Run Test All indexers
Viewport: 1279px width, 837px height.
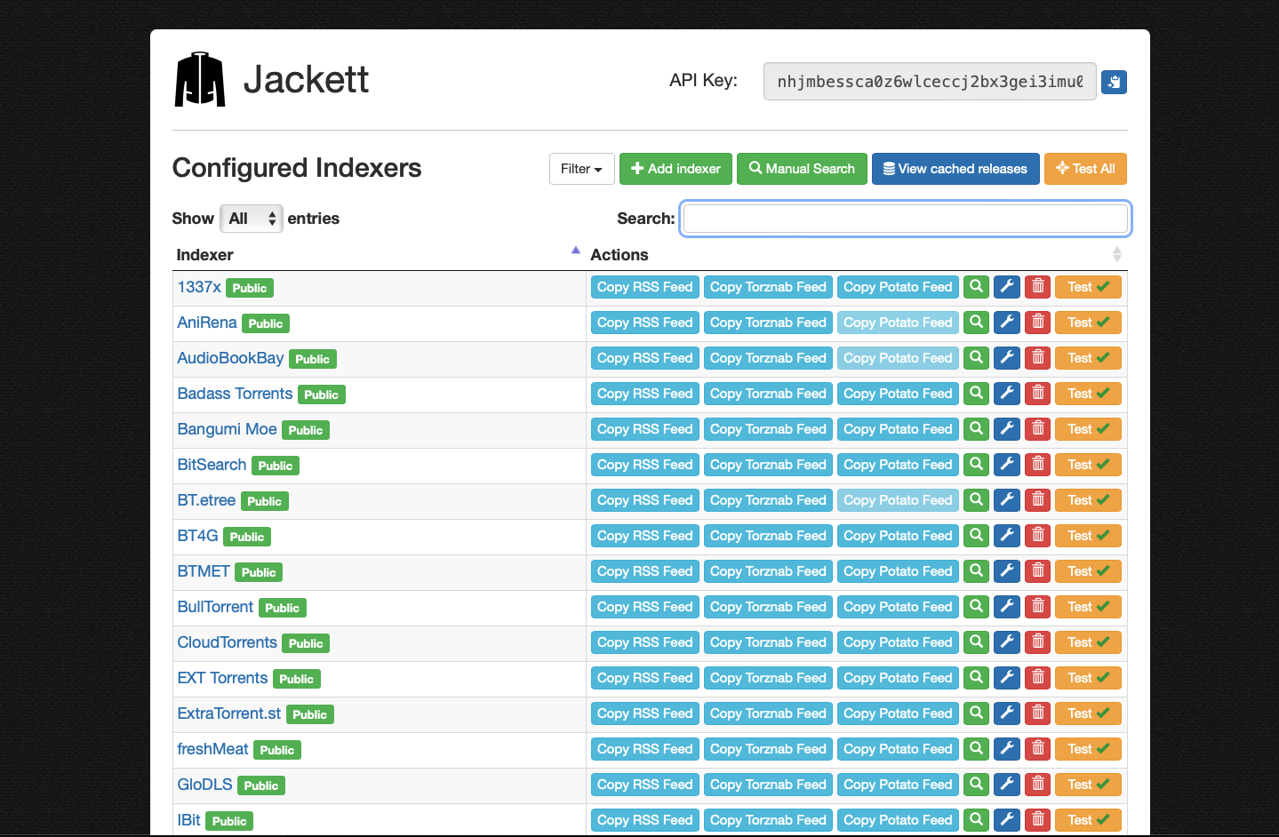point(1085,169)
